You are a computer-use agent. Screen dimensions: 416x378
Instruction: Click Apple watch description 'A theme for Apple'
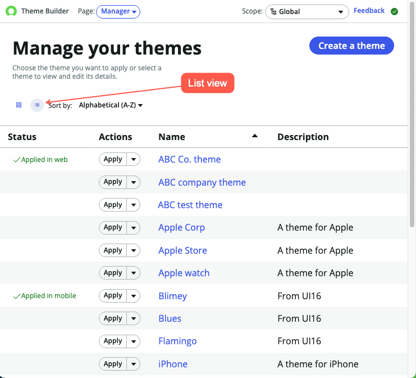click(315, 273)
